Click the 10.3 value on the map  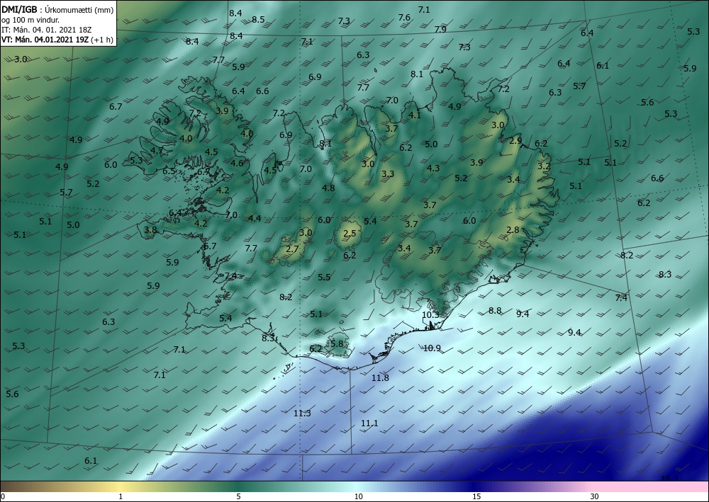[x=430, y=314]
